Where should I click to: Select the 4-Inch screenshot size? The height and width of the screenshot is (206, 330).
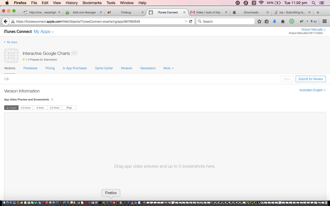pyautogui.click(x=40, y=108)
